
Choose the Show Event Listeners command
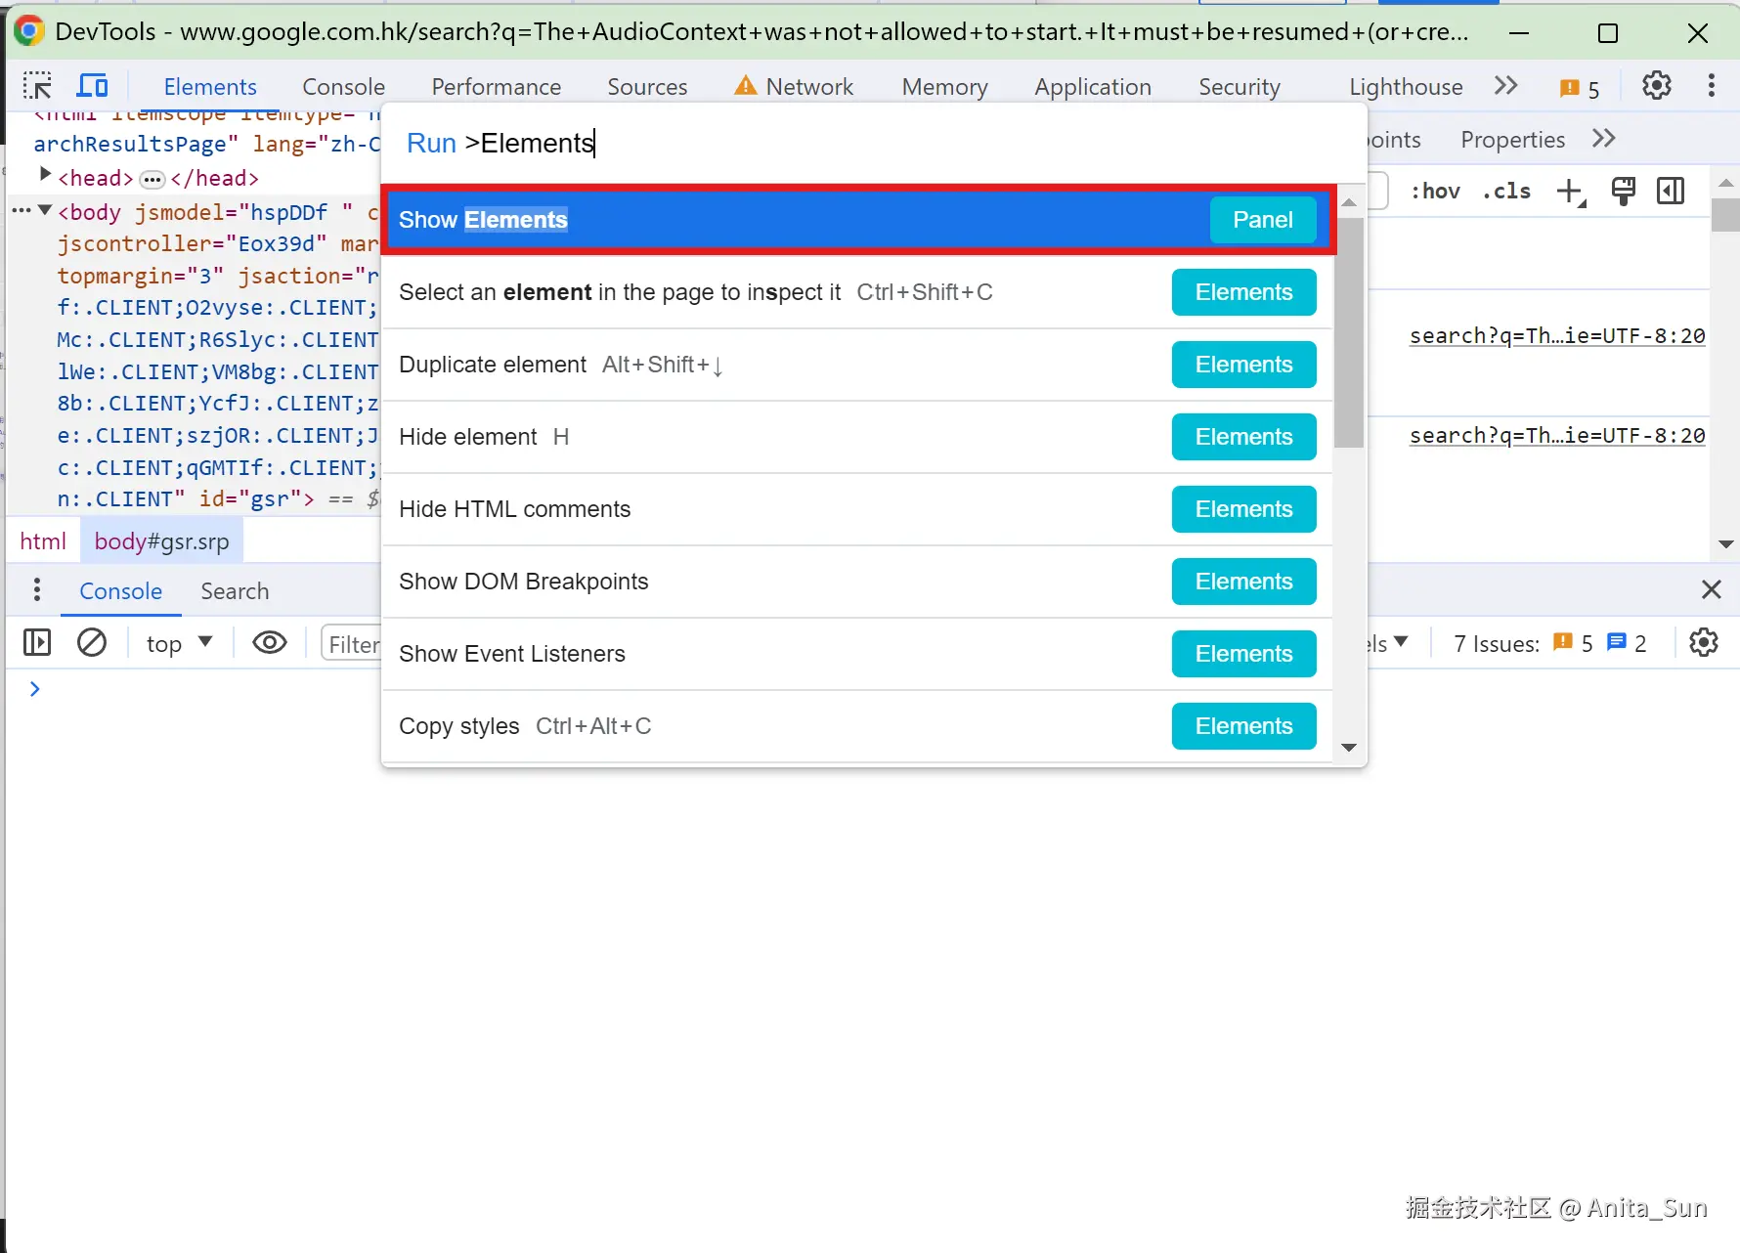click(857, 654)
